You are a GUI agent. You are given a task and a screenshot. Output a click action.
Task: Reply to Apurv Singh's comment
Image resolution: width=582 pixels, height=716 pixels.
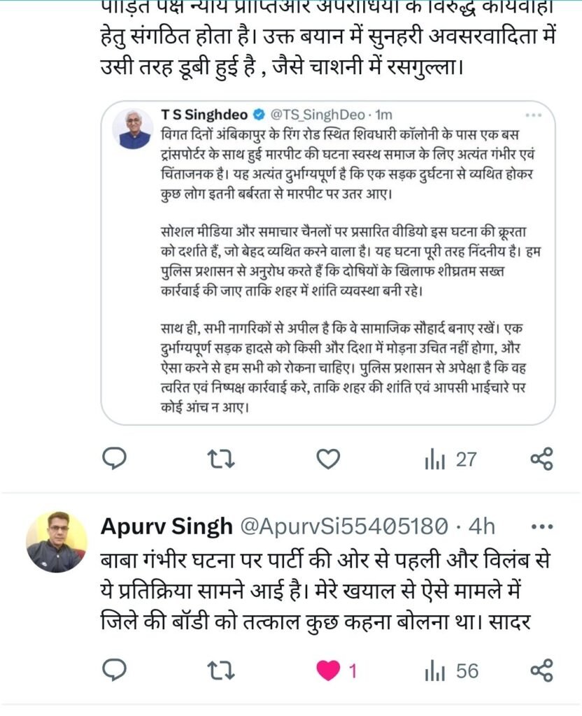point(114,671)
